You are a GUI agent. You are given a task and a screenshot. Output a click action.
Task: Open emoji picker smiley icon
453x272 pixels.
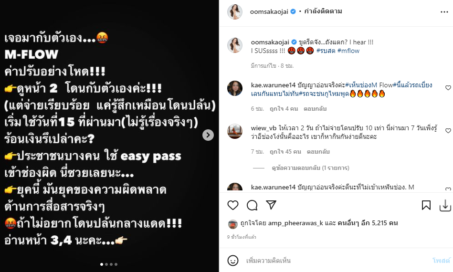point(233,261)
